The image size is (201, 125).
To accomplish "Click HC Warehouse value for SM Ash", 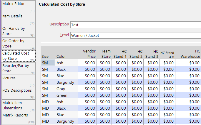I will (x=188, y=63).
